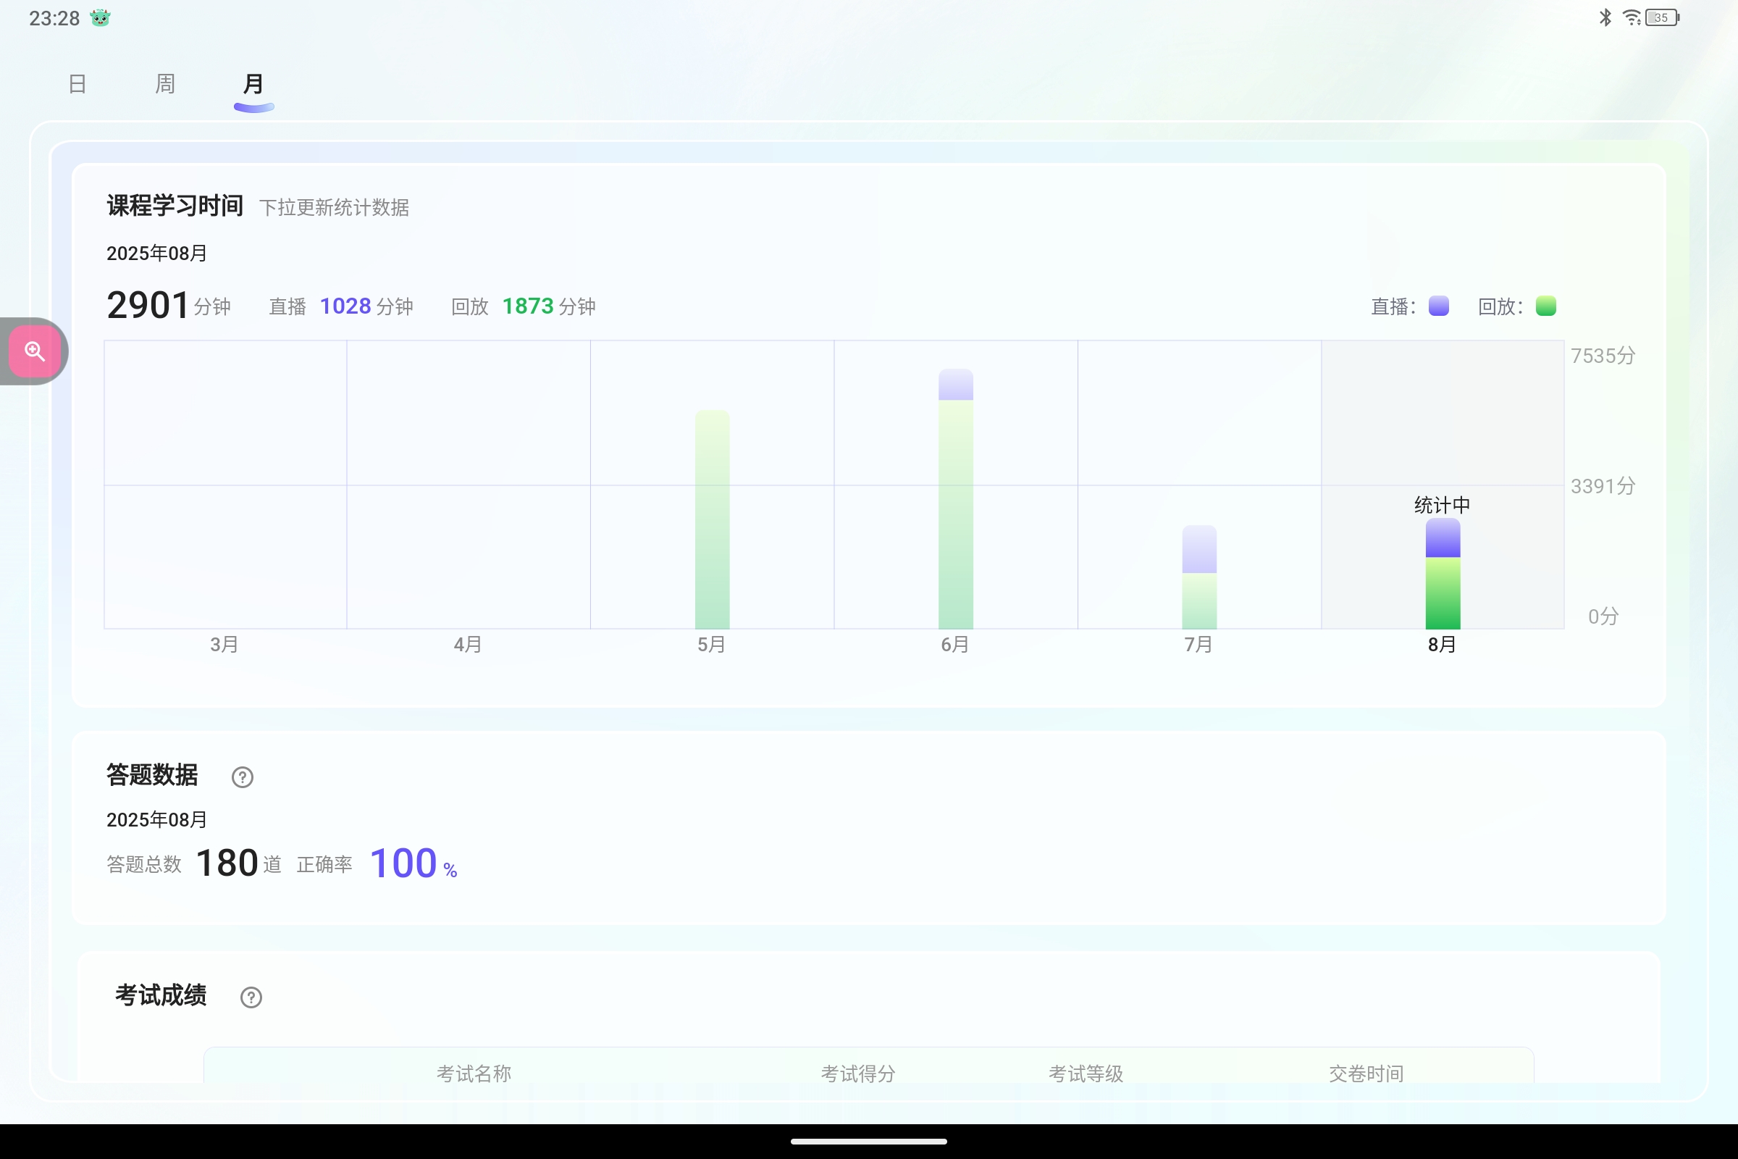
Task: Tap the green mascot icon beside the clock
Action: [x=101, y=17]
